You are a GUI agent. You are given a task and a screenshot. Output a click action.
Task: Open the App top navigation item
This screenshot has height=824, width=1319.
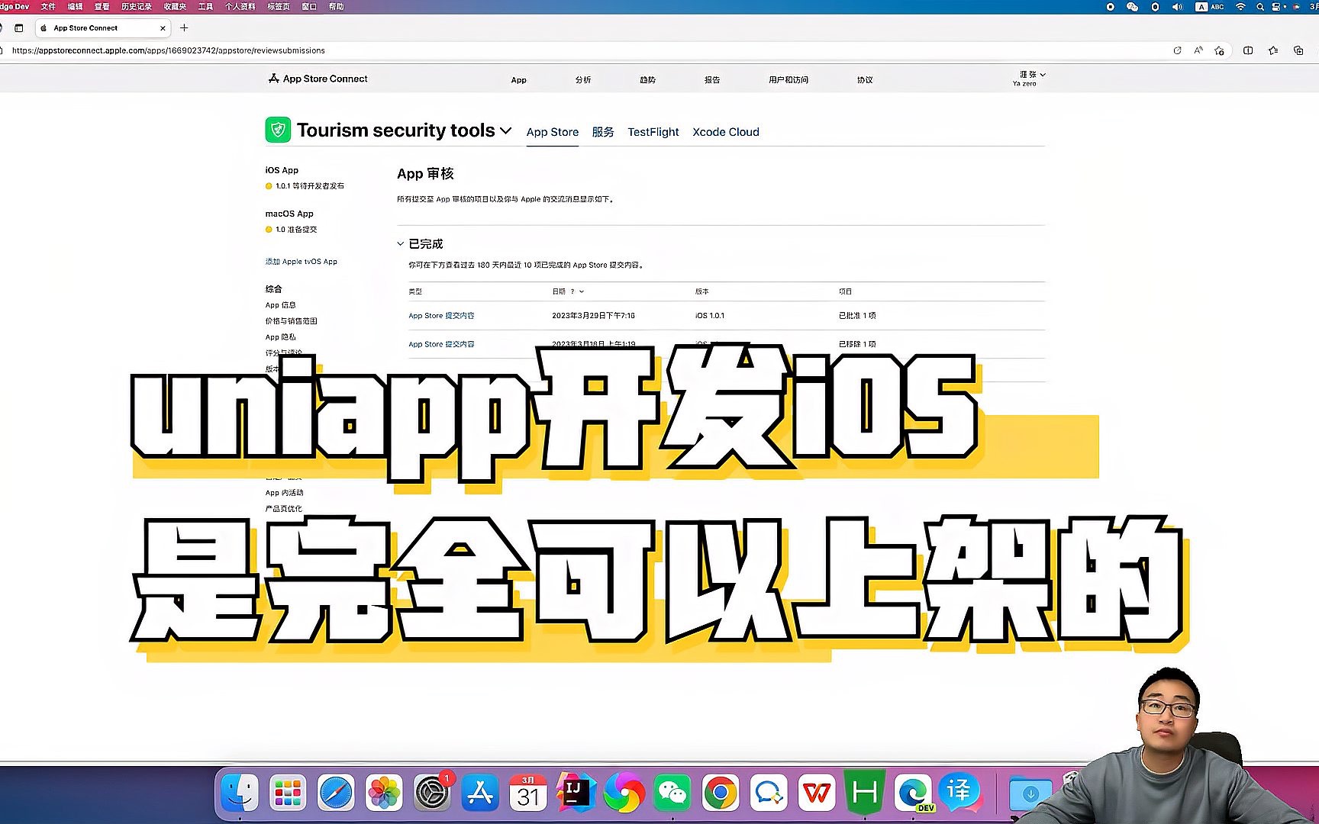(x=519, y=80)
